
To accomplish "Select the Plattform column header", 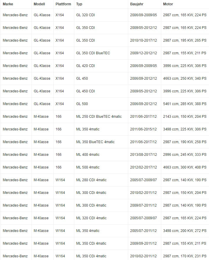I will click(63, 4).
